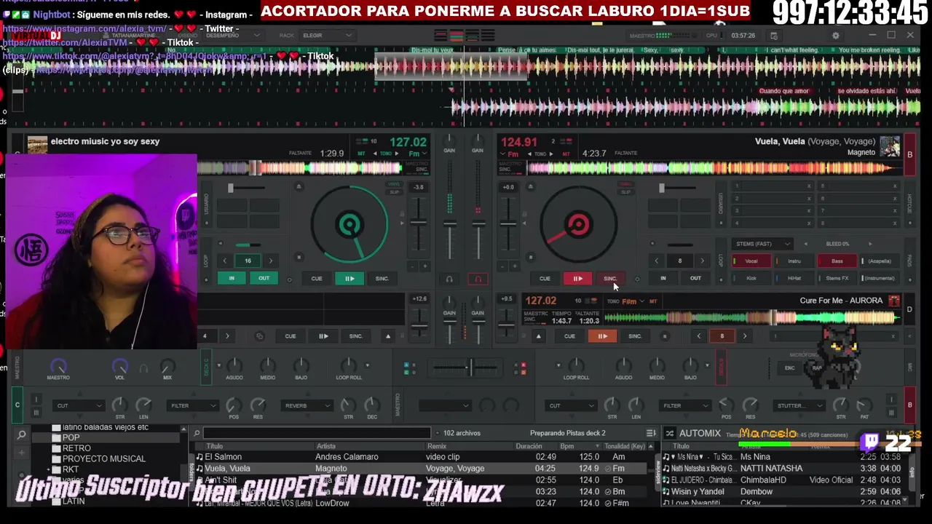The height and width of the screenshot is (524, 932).
Task: Open the left CUT effect dropdown
Action: pyautogui.click(x=79, y=405)
